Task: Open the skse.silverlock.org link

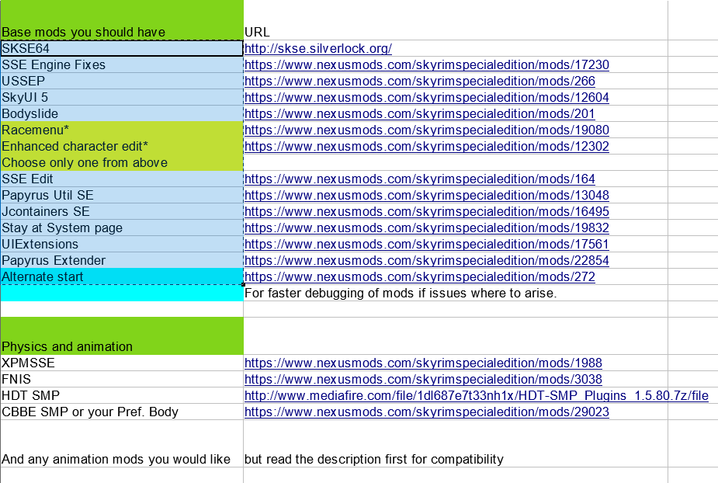Action: point(317,48)
